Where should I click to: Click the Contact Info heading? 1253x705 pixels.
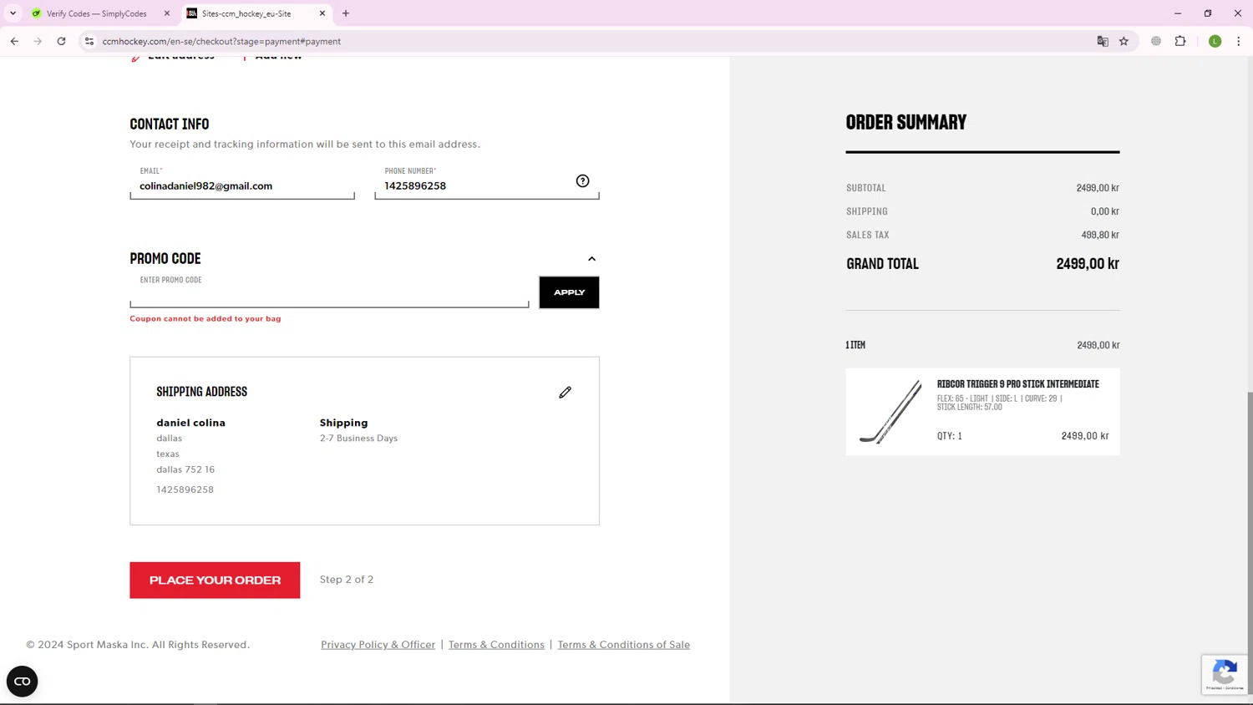(170, 124)
